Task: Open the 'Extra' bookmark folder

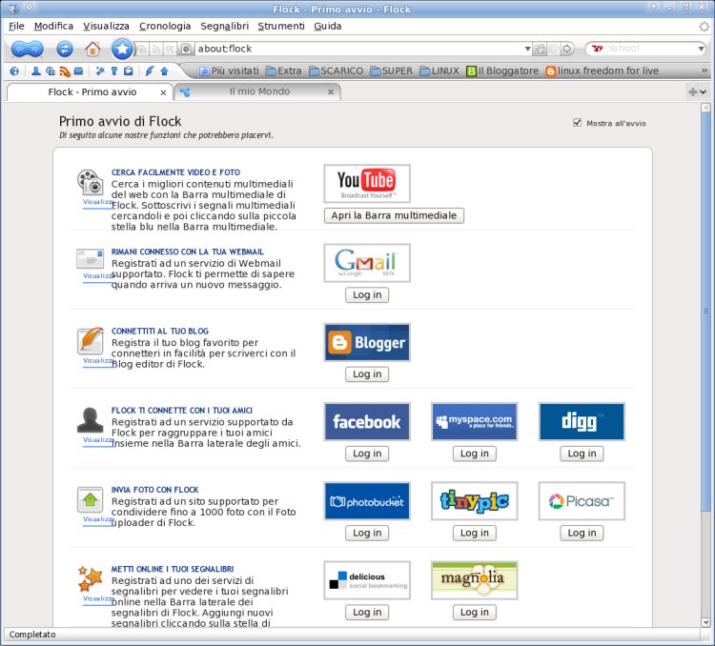Action: 284,71
